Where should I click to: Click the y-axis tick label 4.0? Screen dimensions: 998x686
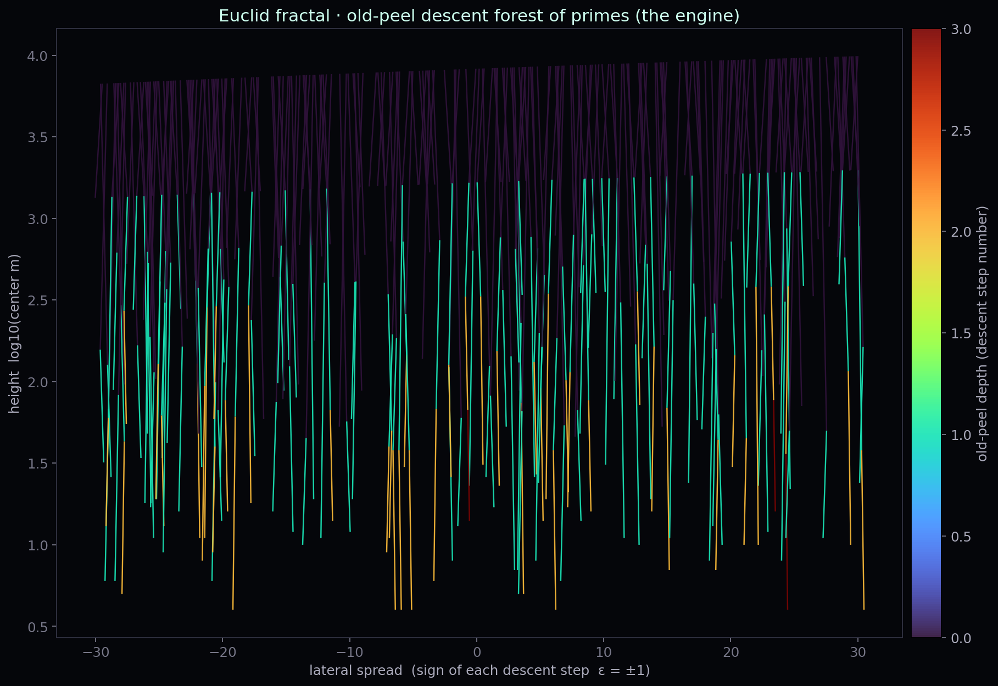pyautogui.click(x=38, y=56)
